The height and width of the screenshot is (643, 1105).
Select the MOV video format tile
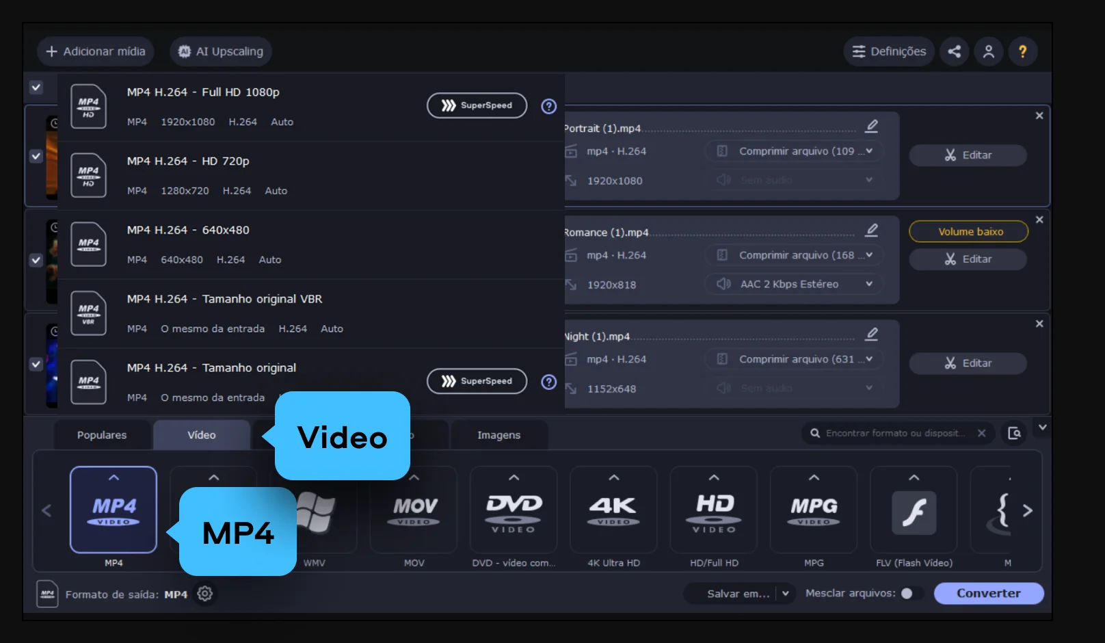click(414, 510)
